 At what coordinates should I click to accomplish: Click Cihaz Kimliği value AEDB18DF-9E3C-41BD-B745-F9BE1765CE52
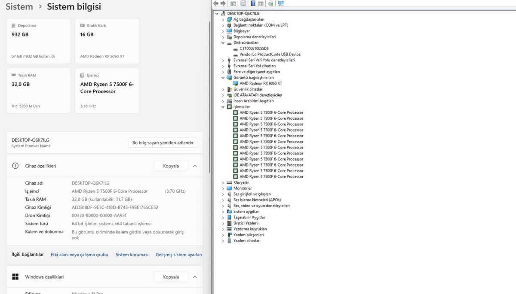115,207
